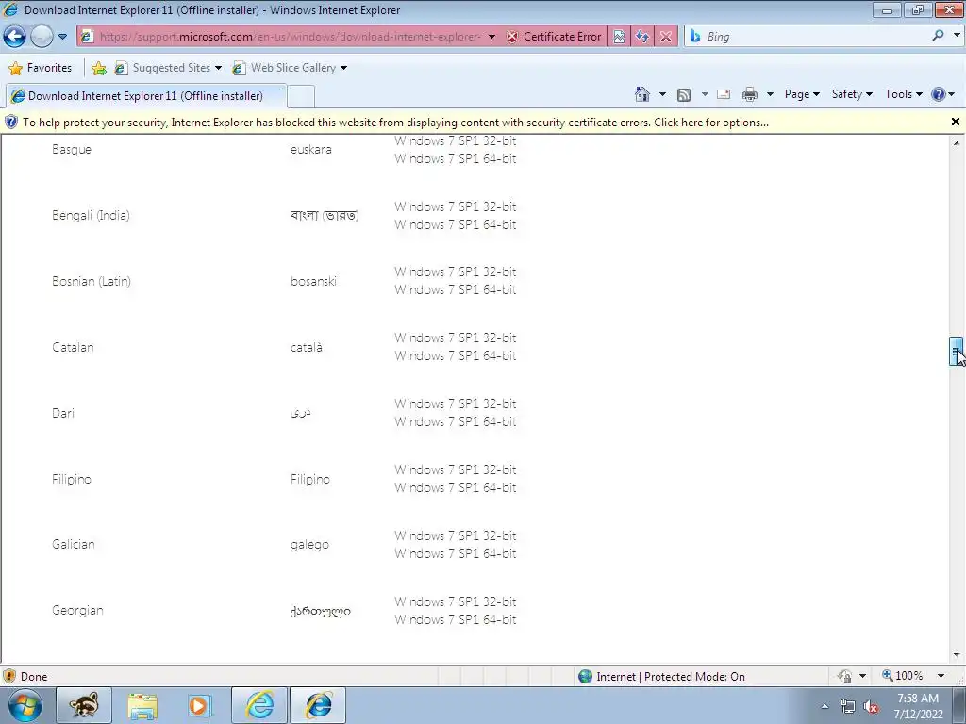This screenshot has height=724, width=966.
Task: Click the status bar shield icon
Action: click(x=9, y=677)
